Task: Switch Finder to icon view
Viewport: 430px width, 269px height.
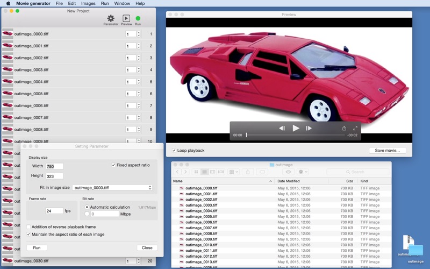Action: (x=196, y=172)
